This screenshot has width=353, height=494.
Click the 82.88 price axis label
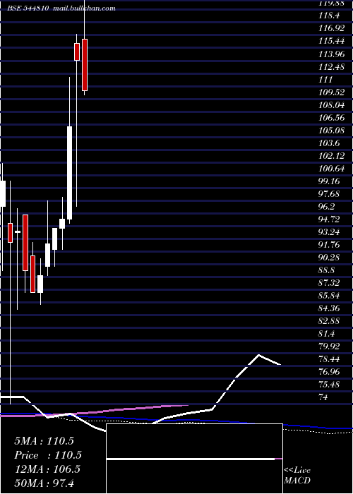pos(329,321)
